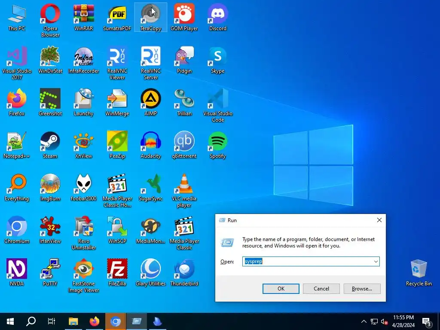Select the GOM Player shortcut

[184, 17]
